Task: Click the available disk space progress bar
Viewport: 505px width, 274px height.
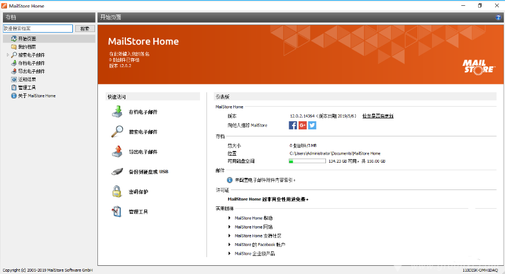Action: (x=307, y=161)
